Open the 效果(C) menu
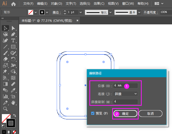The width and height of the screenshot is (172, 134). click(99, 4)
